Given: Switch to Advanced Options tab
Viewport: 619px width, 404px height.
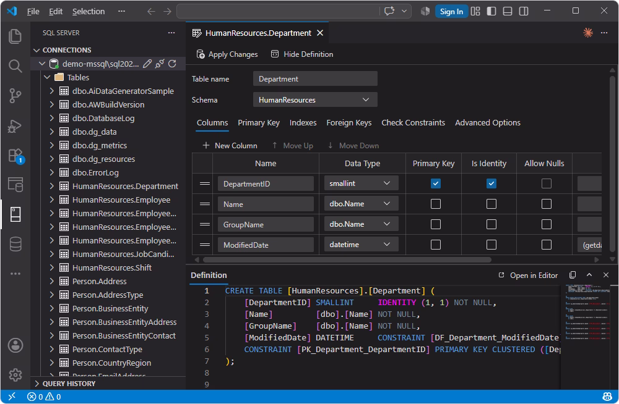Looking at the screenshot, I should [488, 122].
